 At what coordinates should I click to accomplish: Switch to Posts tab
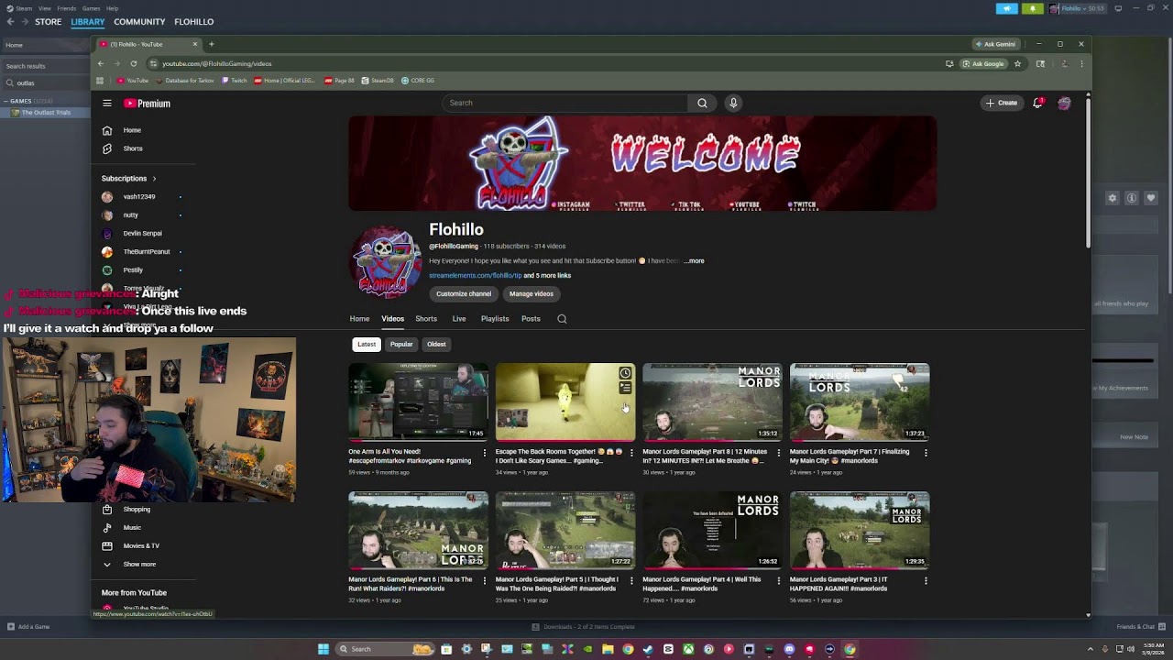[x=531, y=319]
